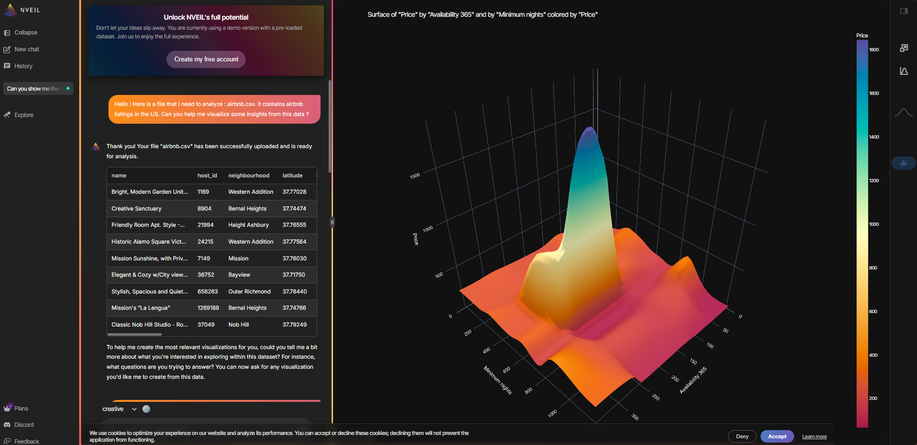This screenshot has width=917, height=445.
Task: Click the chat panel vertical scrollbar
Action: [330, 126]
